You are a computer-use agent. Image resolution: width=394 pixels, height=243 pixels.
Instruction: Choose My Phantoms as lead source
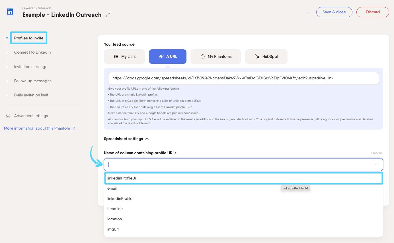click(x=216, y=56)
